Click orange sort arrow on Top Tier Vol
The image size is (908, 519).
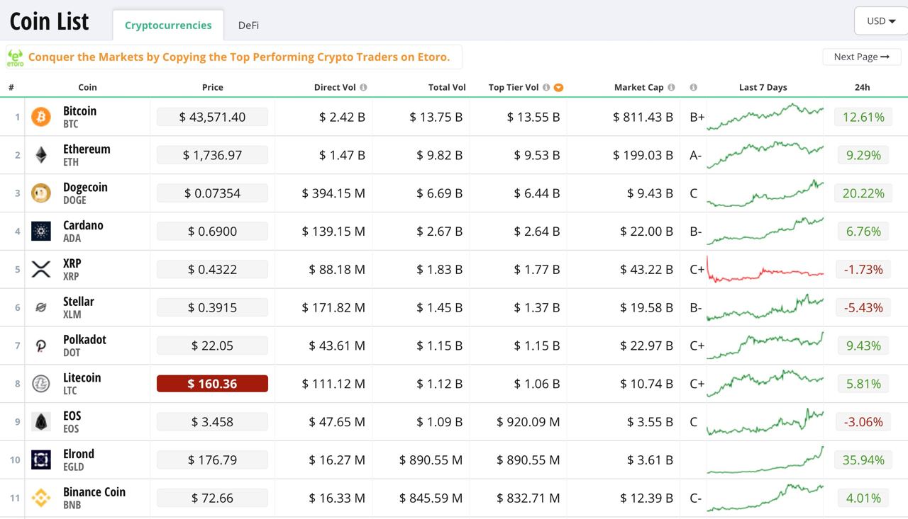[558, 88]
